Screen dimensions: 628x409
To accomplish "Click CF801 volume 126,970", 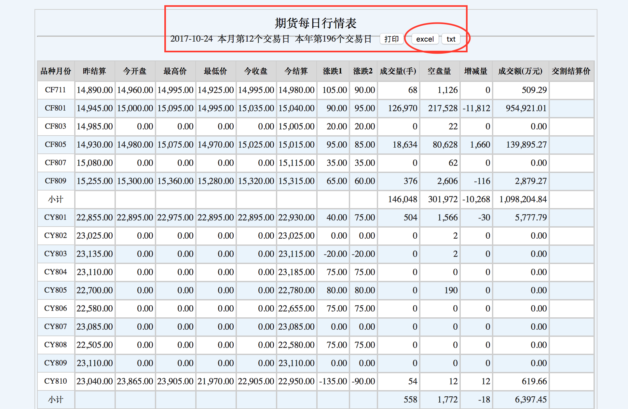I will 403,108.
